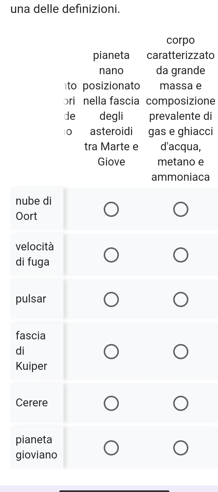218x492 pixels.
Task: Tap the pianeta gioviano row label
Action: coord(36,447)
